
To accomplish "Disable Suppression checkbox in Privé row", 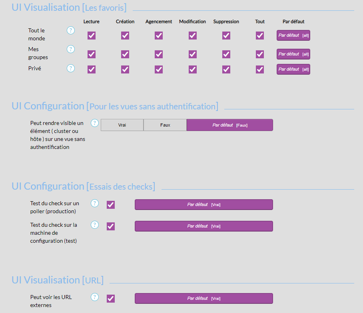I will [x=226, y=69].
